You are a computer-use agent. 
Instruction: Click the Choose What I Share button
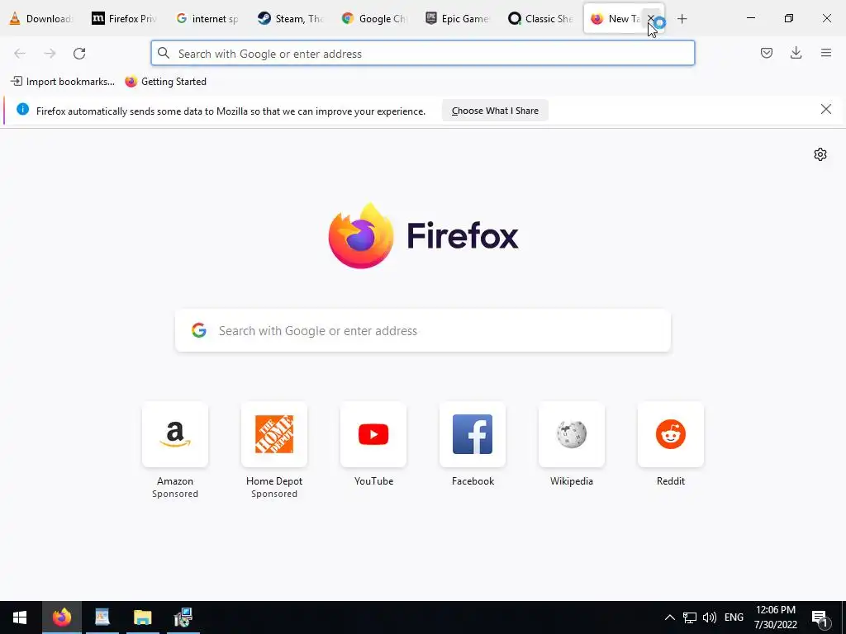[x=495, y=111]
